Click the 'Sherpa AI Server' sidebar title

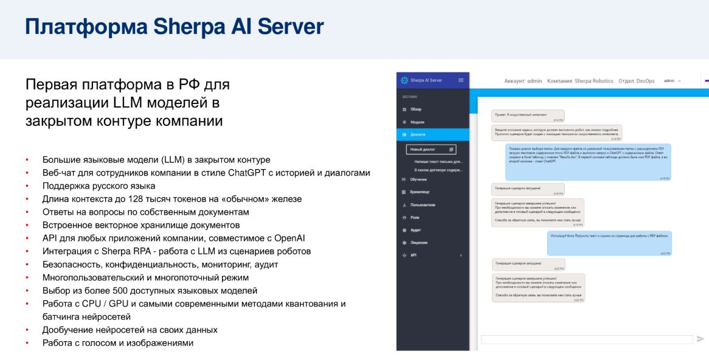coord(426,80)
